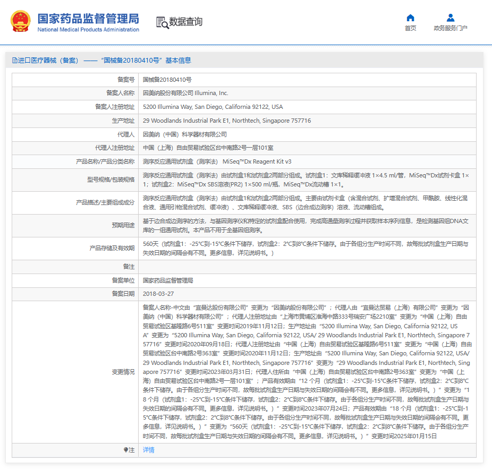The width and height of the screenshot is (492, 469).
Task: Open the 详情 link
Action: click(x=148, y=450)
